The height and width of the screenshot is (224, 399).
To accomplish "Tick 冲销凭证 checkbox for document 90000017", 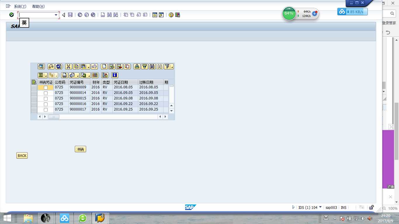I will point(46,110).
